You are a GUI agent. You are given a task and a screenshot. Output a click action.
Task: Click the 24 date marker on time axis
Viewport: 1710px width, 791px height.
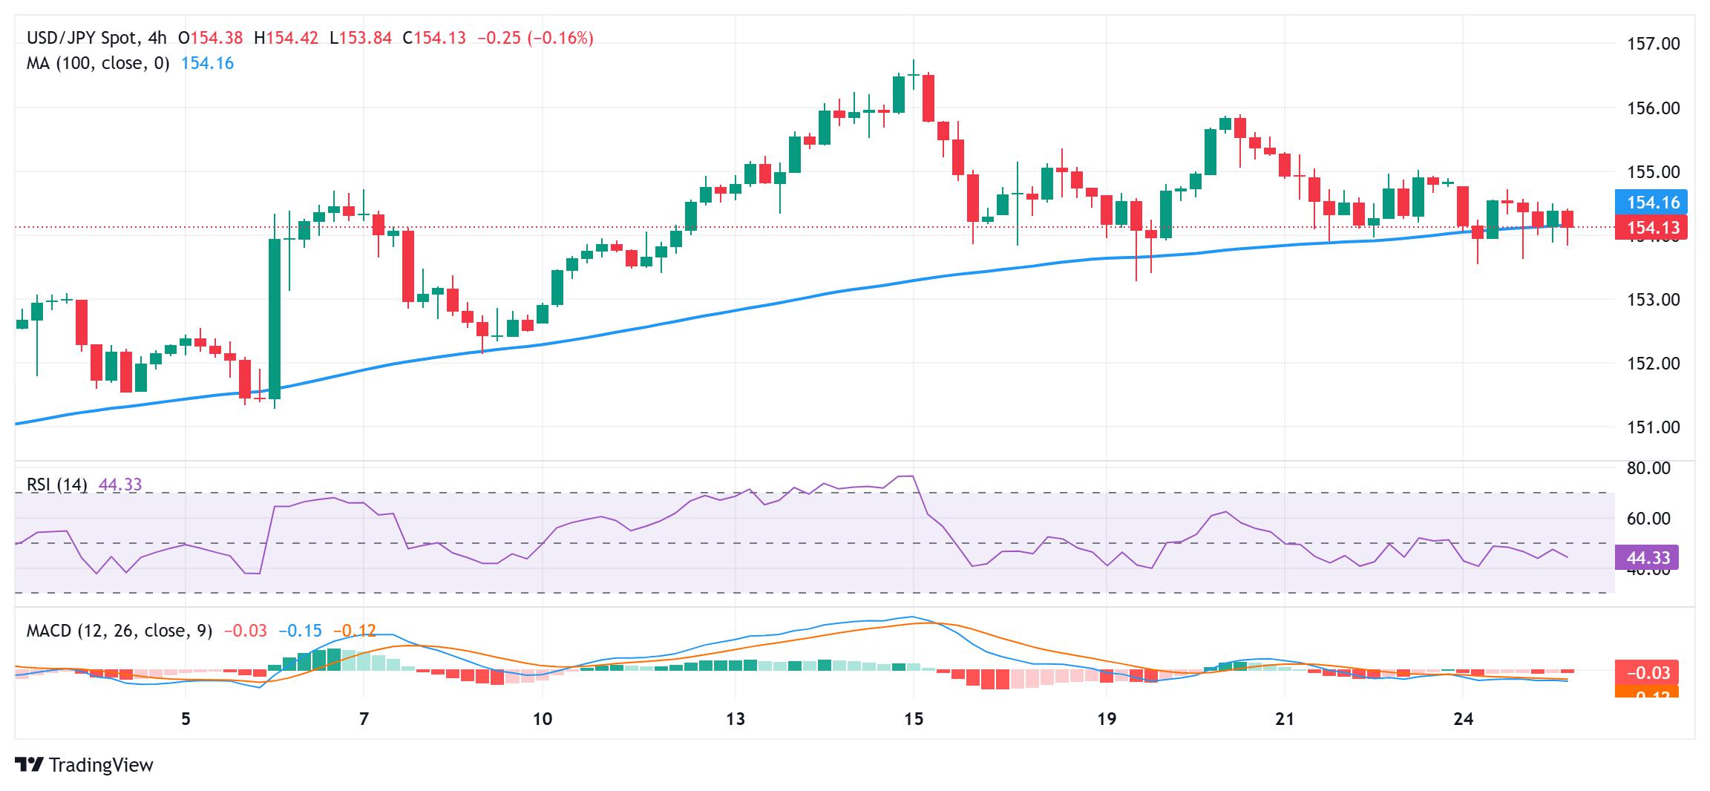pyautogui.click(x=1463, y=719)
